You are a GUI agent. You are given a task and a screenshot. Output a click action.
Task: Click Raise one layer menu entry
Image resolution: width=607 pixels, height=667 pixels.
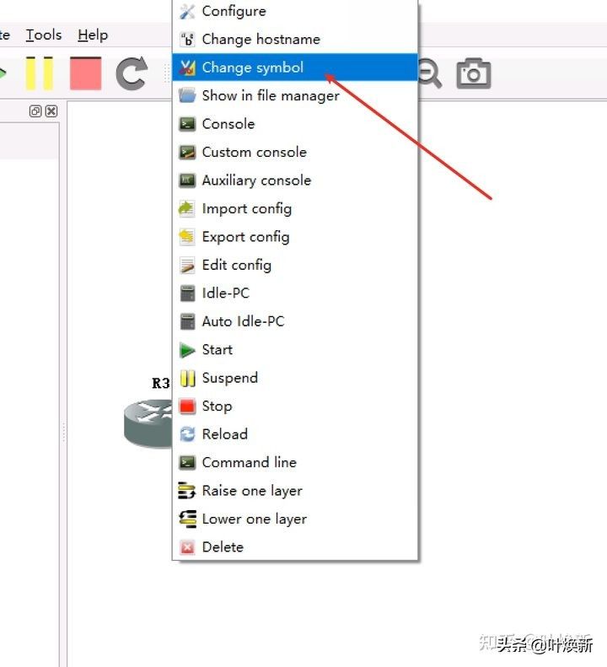point(251,491)
